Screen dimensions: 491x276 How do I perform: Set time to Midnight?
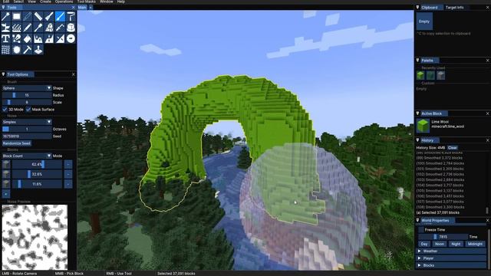(475, 244)
